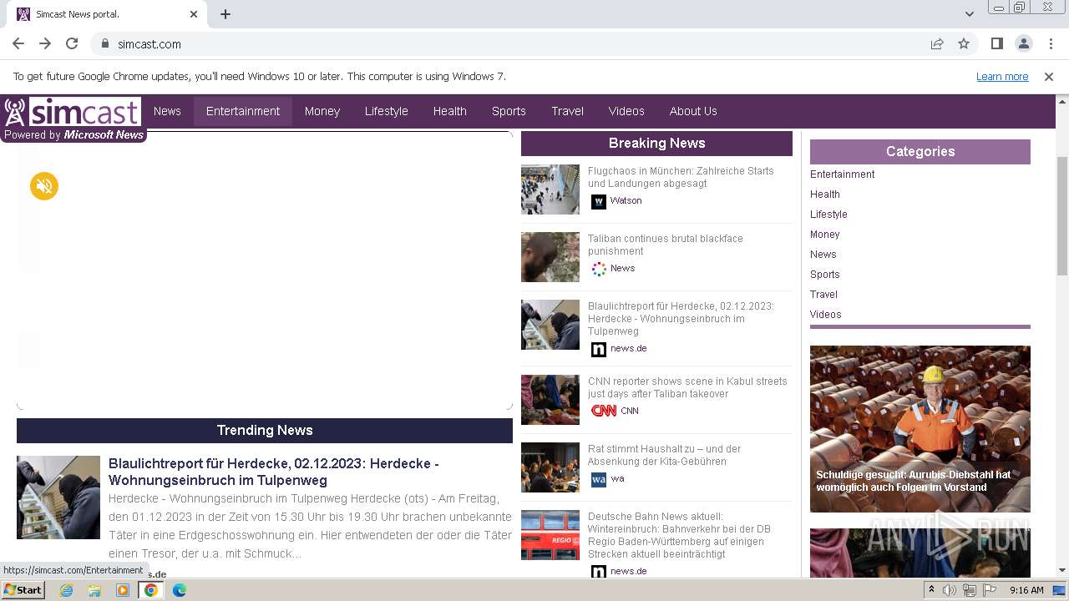Open the Chrome profile avatar
Screen dimensions: 1069x601
point(1023,43)
